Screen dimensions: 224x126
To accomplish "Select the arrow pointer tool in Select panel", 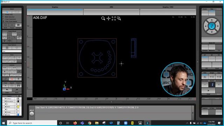I will pos(7,12).
